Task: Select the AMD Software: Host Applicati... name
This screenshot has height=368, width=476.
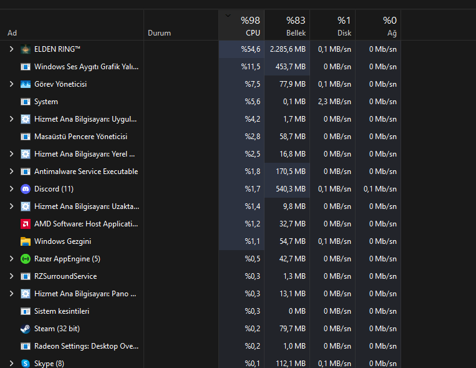Action: (x=86, y=224)
